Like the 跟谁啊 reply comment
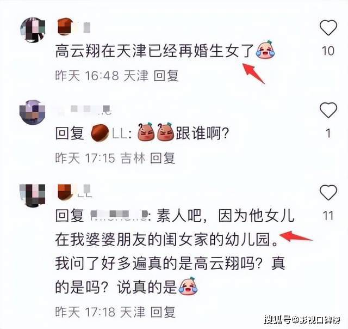This screenshot has width=348, height=329. pyautogui.click(x=328, y=110)
